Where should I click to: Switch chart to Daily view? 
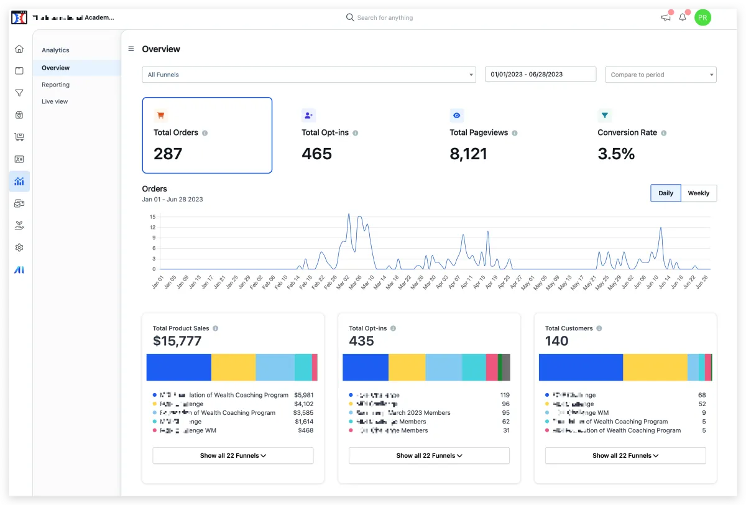coord(666,193)
